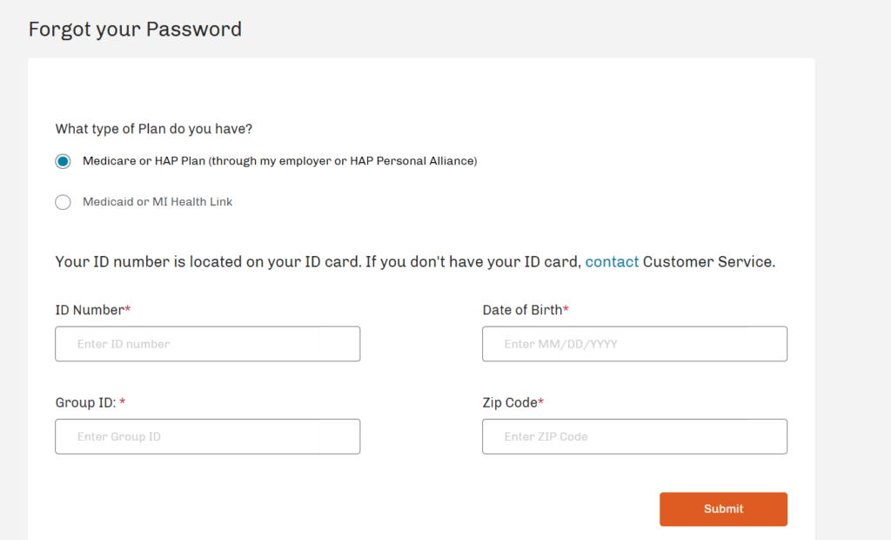Select the Medicaid or MI Health Link option
The height and width of the screenshot is (540, 891).
(x=63, y=201)
